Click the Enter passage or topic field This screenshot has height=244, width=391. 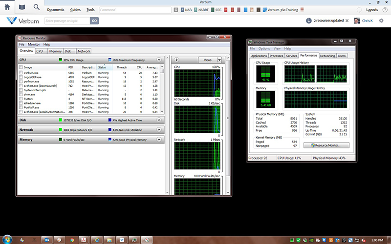(x=66, y=20)
